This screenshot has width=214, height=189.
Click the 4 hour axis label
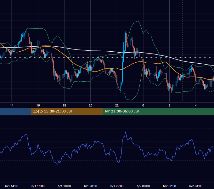(x=196, y=106)
